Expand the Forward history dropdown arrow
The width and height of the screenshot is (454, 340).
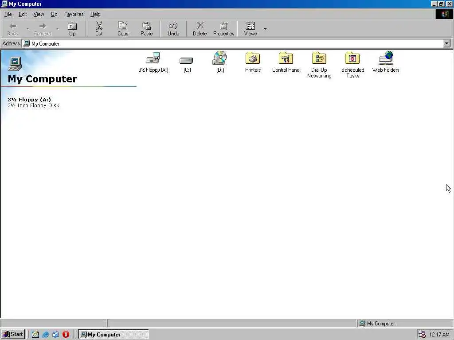(57, 29)
